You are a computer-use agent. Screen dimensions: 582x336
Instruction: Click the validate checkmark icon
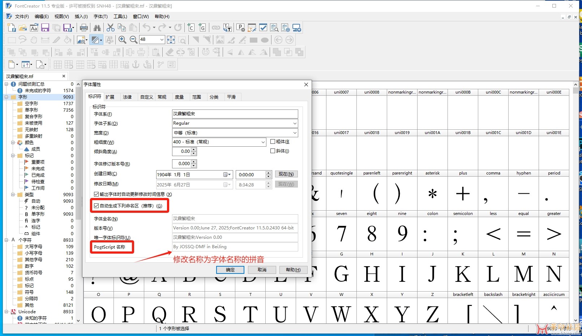click(x=263, y=28)
